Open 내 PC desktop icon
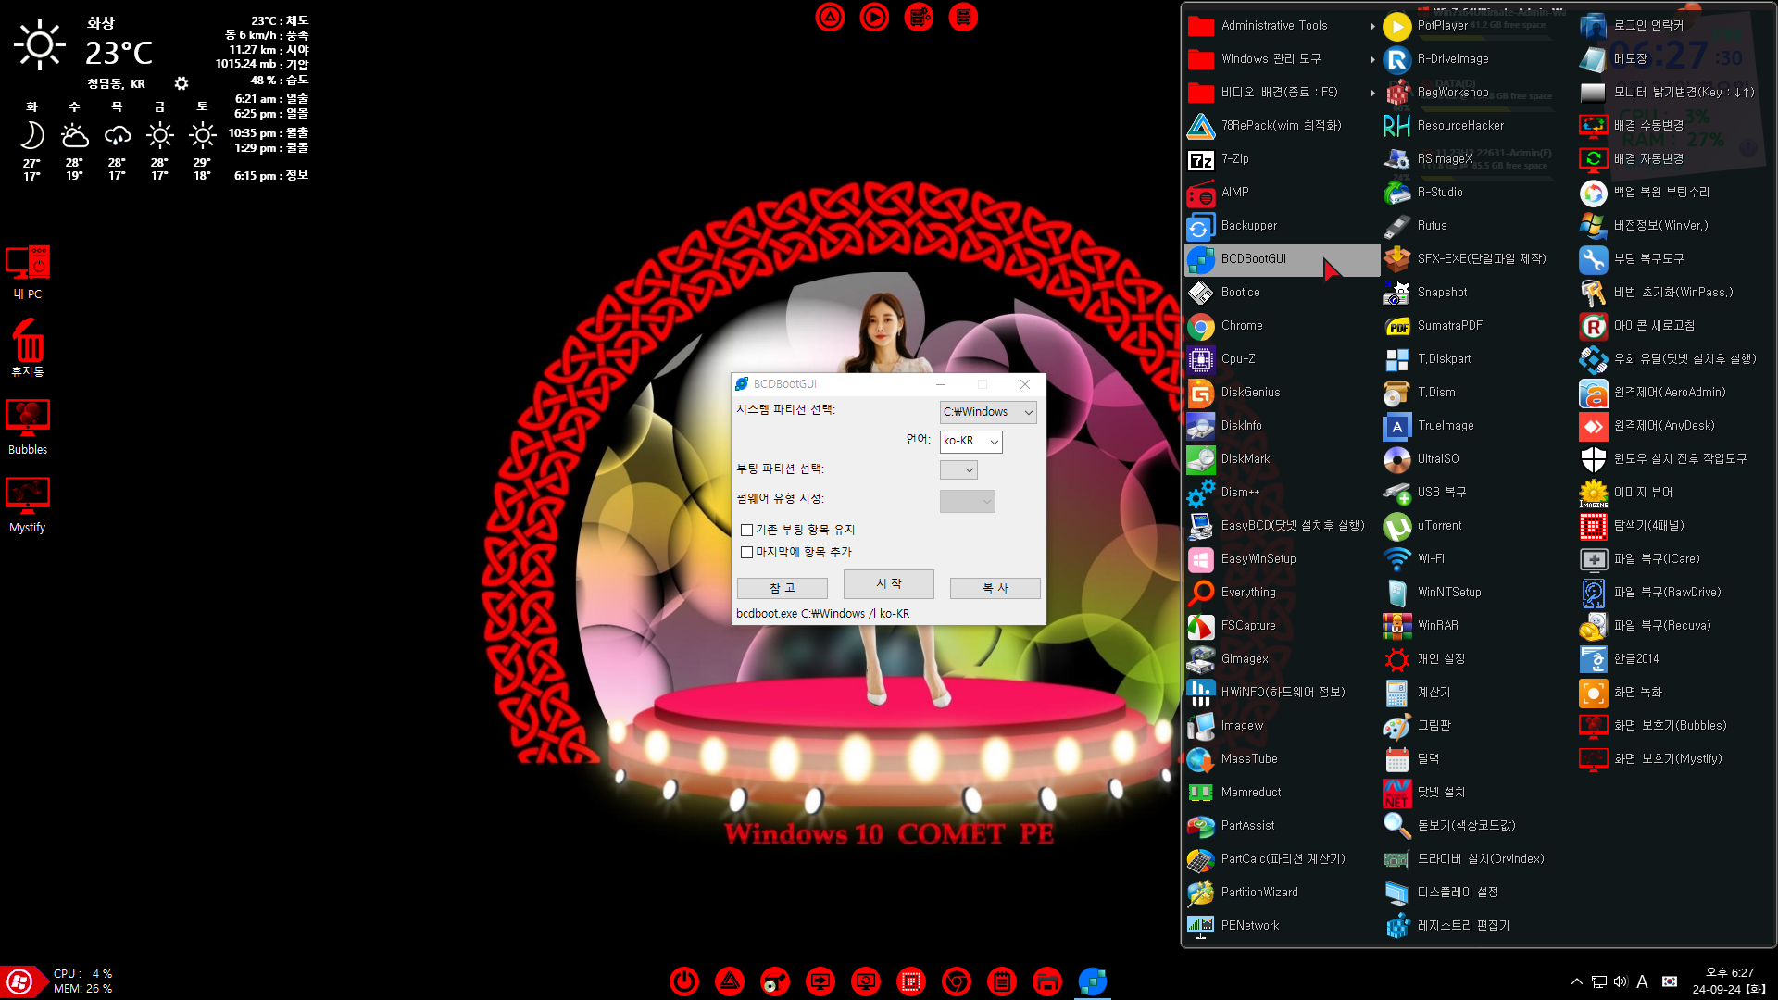Screen dimensions: 1778x1000 pyautogui.click(x=28, y=272)
